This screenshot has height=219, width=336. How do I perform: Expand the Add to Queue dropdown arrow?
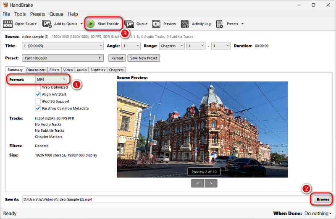[x=81, y=24]
